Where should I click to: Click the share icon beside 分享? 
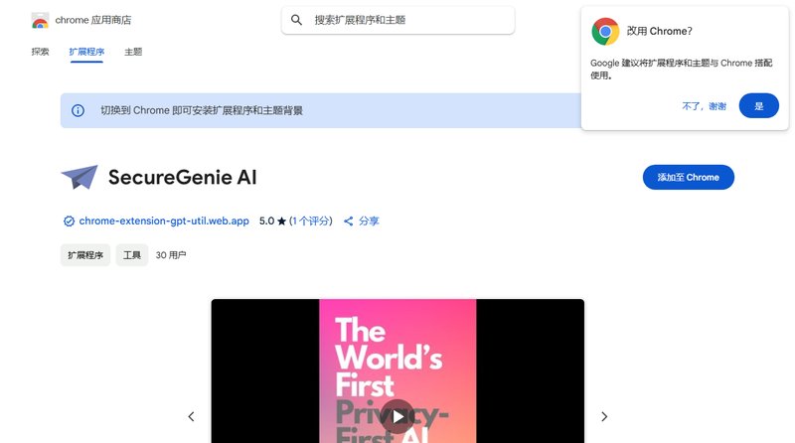[349, 221]
